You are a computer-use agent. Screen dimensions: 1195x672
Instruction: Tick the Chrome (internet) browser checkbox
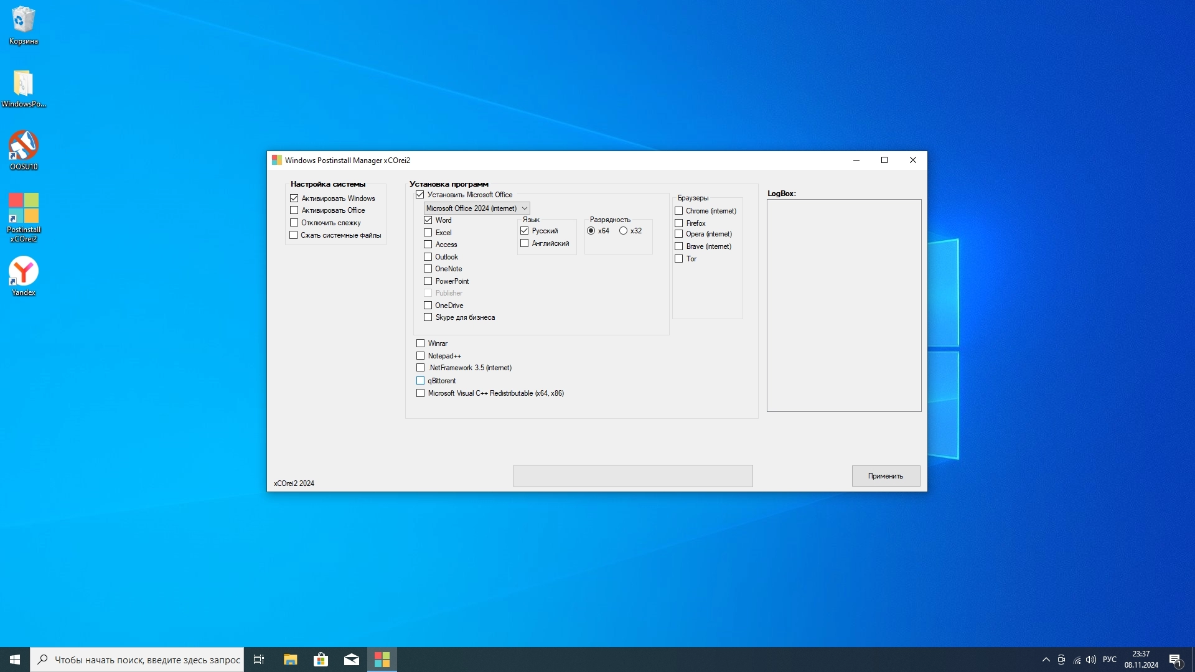pyautogui.click(x=679, y=211)
